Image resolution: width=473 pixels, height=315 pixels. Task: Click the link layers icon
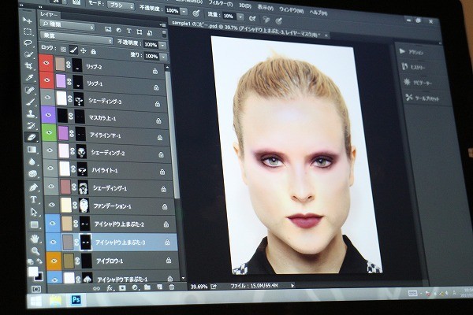(96, 288)
